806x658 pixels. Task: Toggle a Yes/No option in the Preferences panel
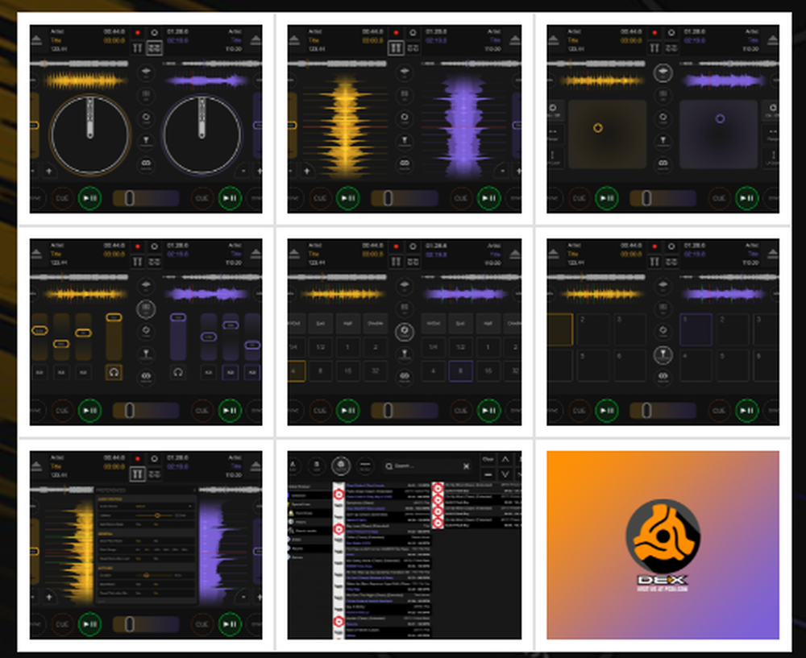[156, 524]
